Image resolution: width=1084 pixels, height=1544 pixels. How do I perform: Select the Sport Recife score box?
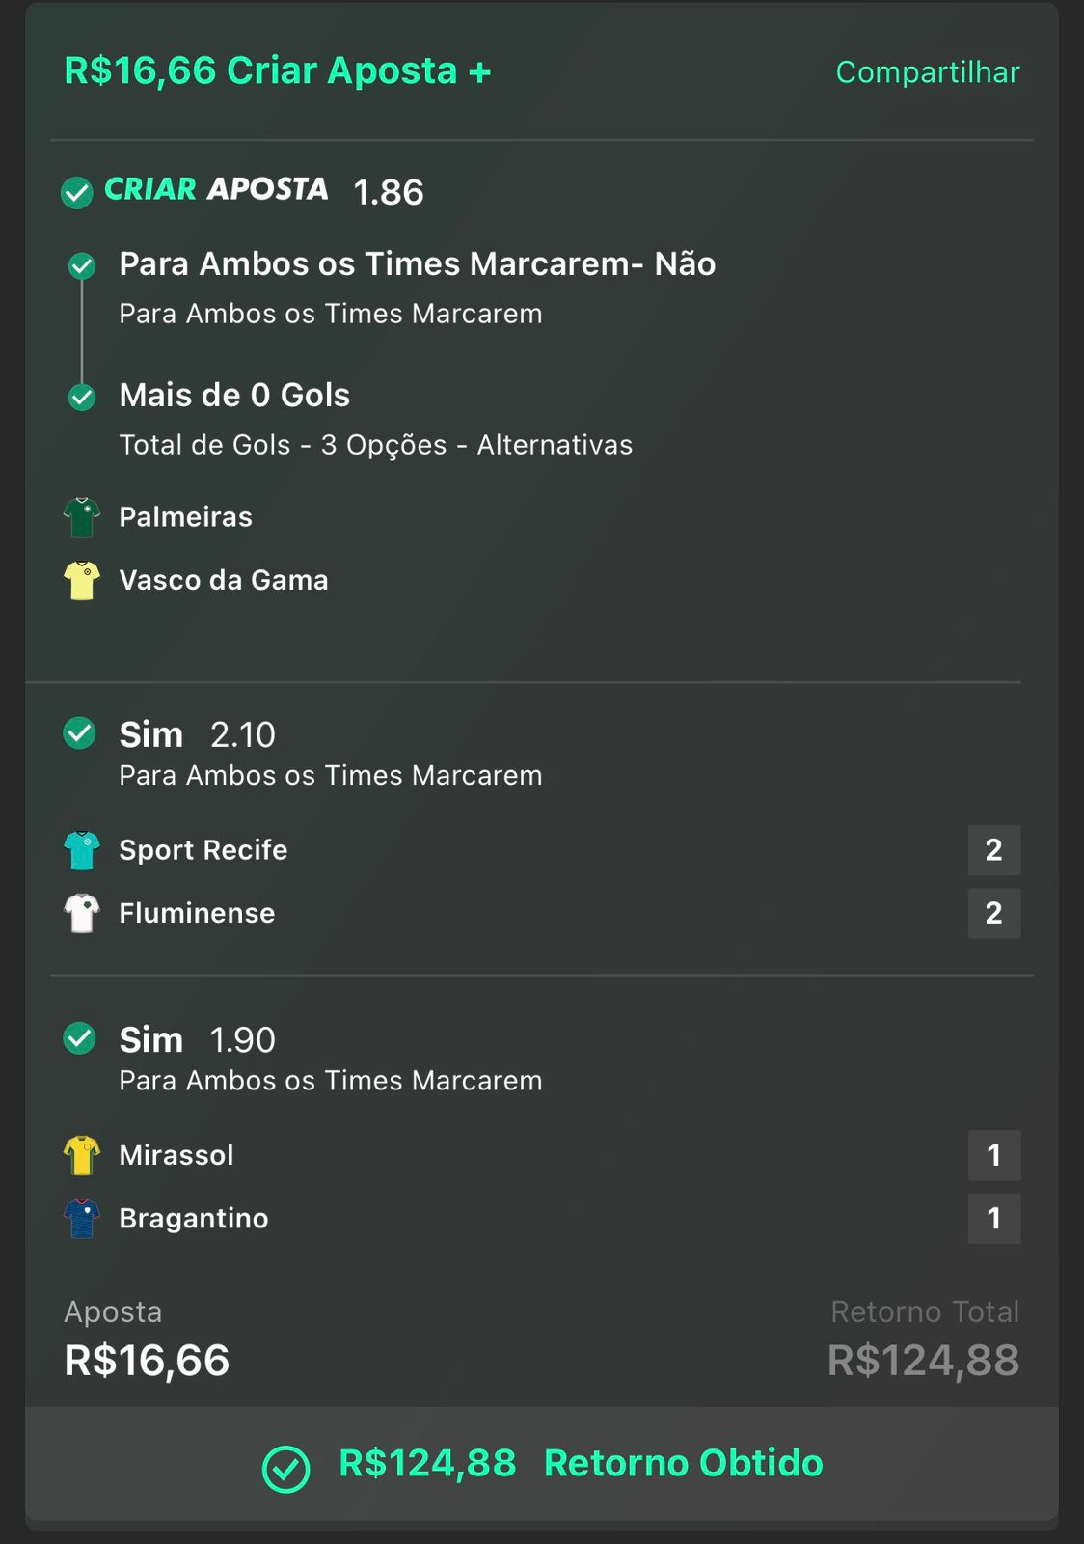993,850
